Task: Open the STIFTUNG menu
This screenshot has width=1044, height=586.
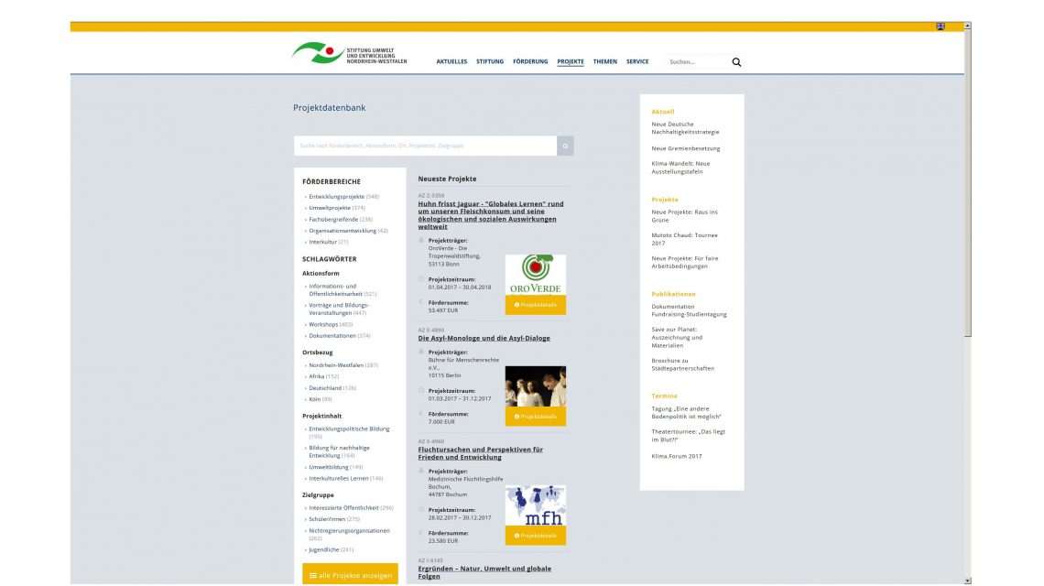Action: tap(490, 61)
